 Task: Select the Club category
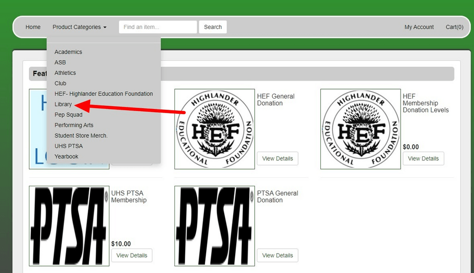coord(61,83)
